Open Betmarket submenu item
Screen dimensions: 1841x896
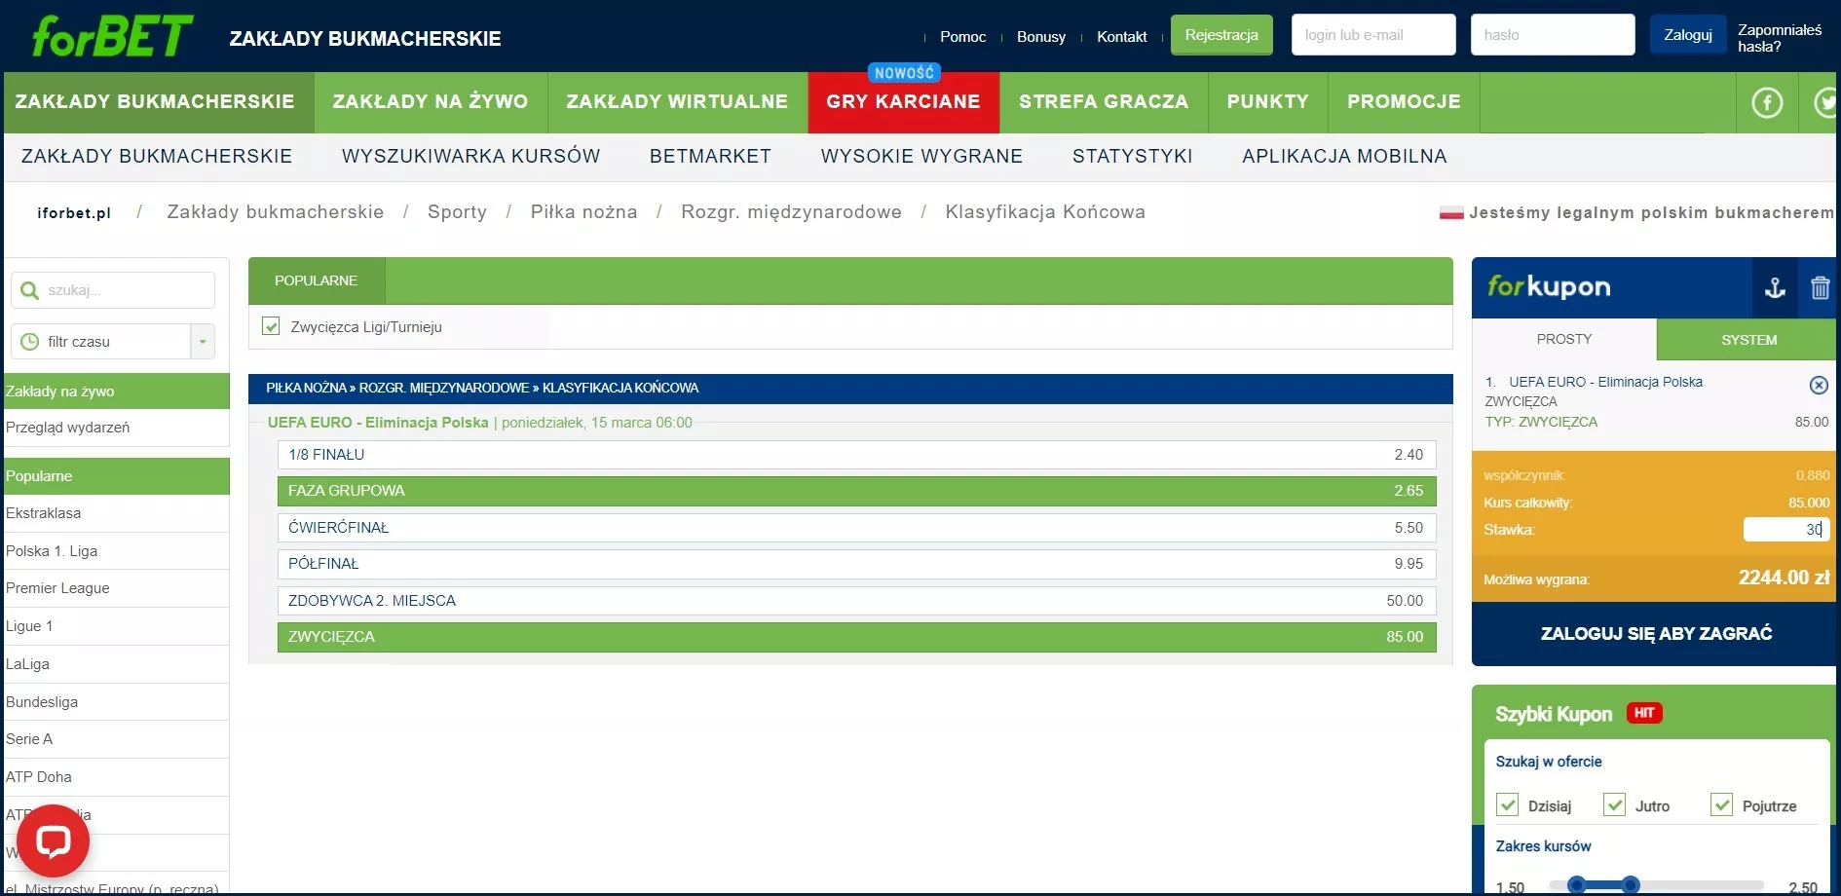point(710,157)
